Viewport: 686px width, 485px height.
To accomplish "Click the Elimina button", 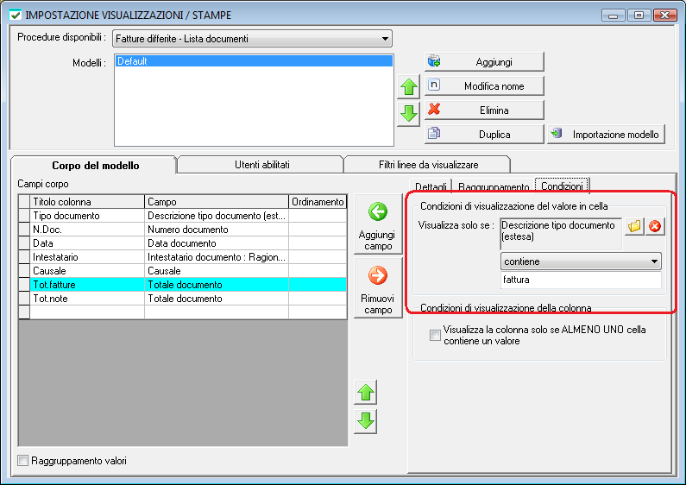I will [x=484, y=110].
